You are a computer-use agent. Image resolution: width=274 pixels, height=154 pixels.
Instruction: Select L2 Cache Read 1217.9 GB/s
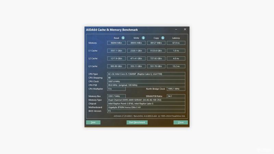[x=116, y=59]
